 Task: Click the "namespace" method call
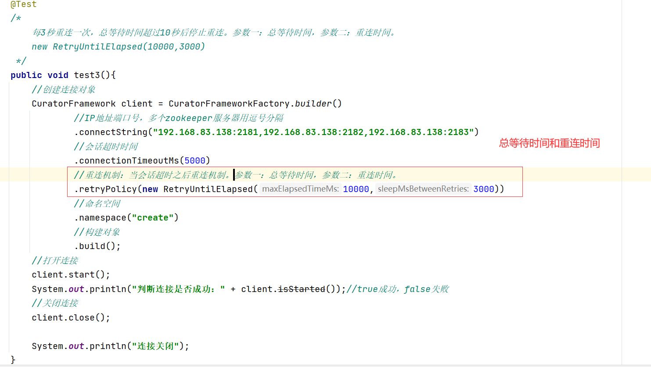click(103, 217)
